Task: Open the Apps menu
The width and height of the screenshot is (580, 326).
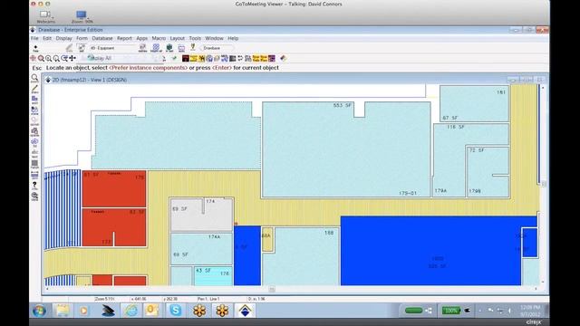Action: coord(141,38)
